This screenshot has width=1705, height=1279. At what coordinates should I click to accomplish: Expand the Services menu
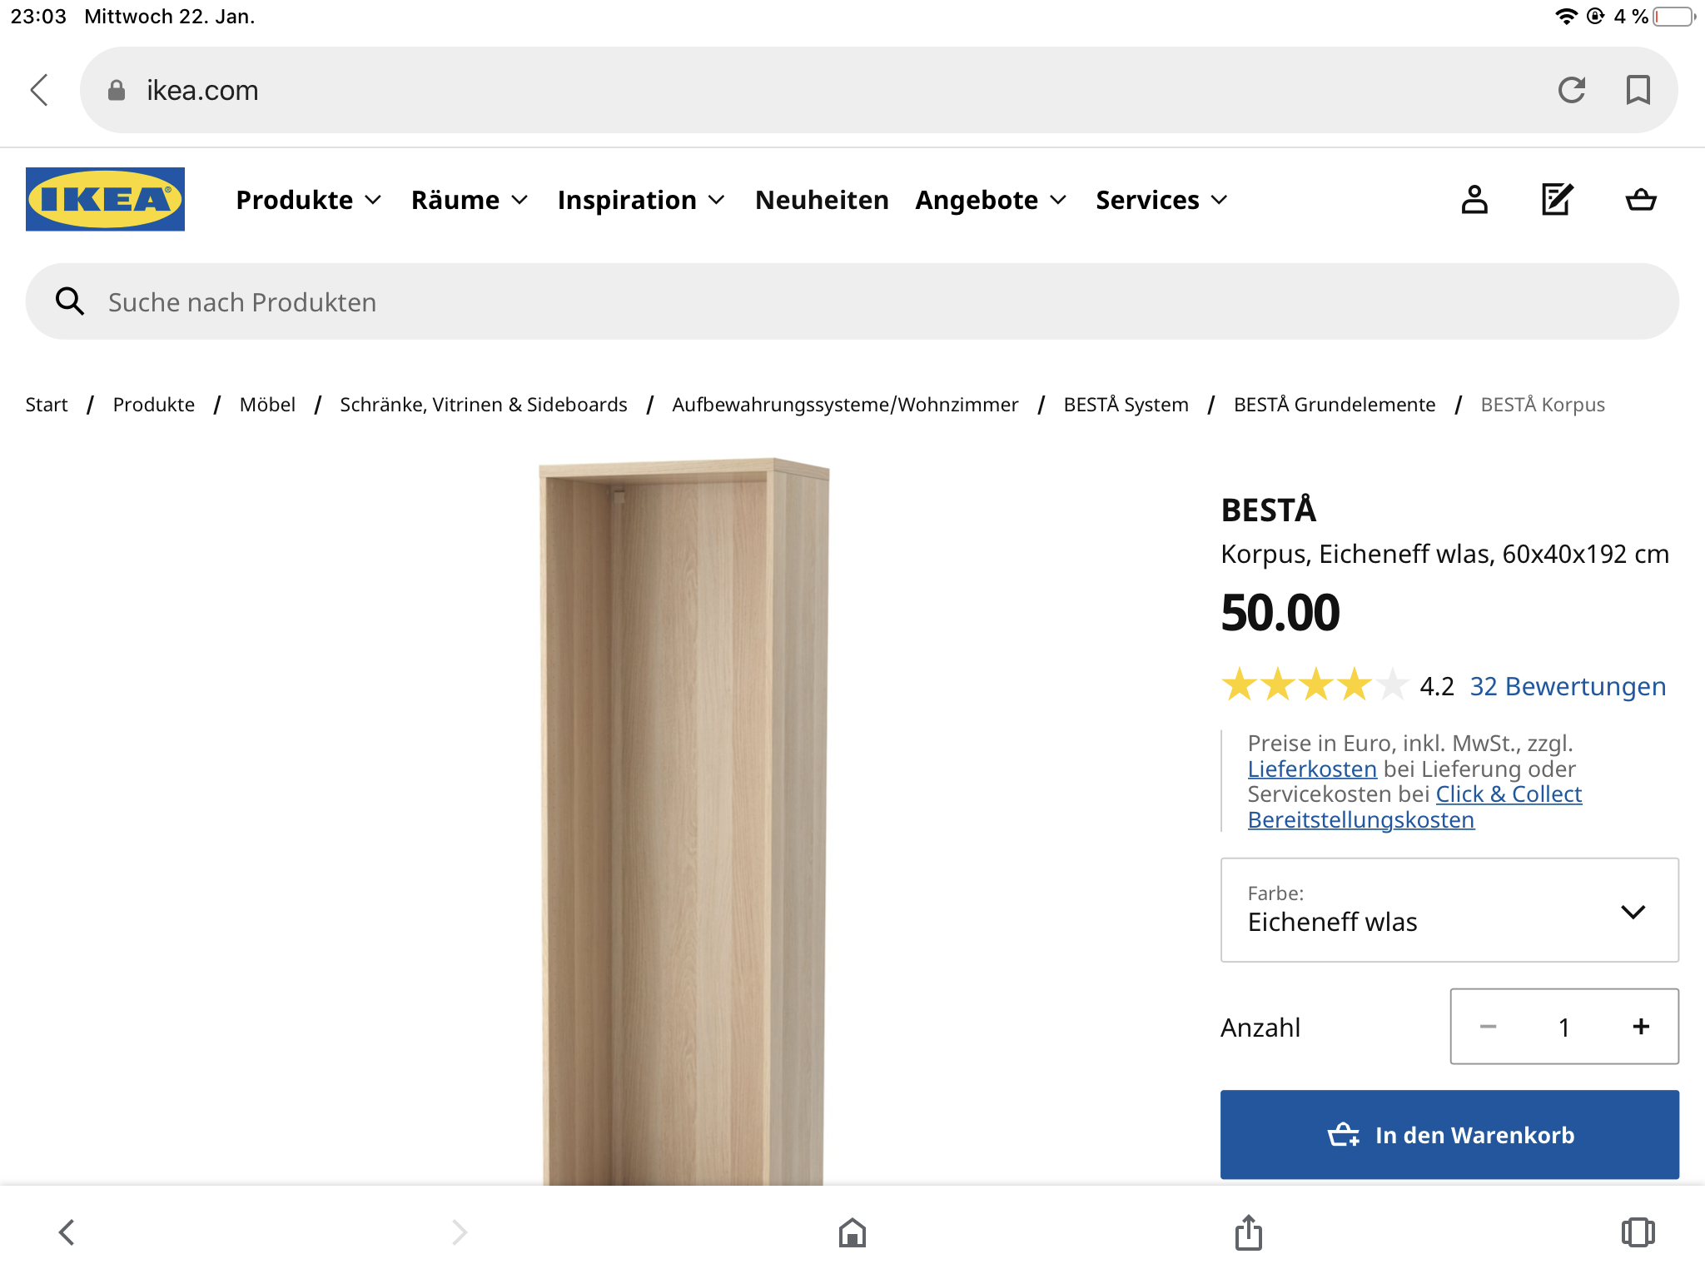coord(1161,200)
